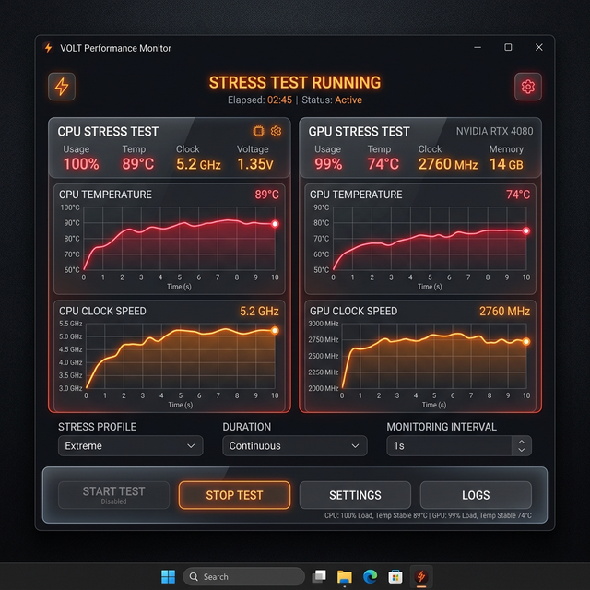Open the LOGS button

coord(476,495)
